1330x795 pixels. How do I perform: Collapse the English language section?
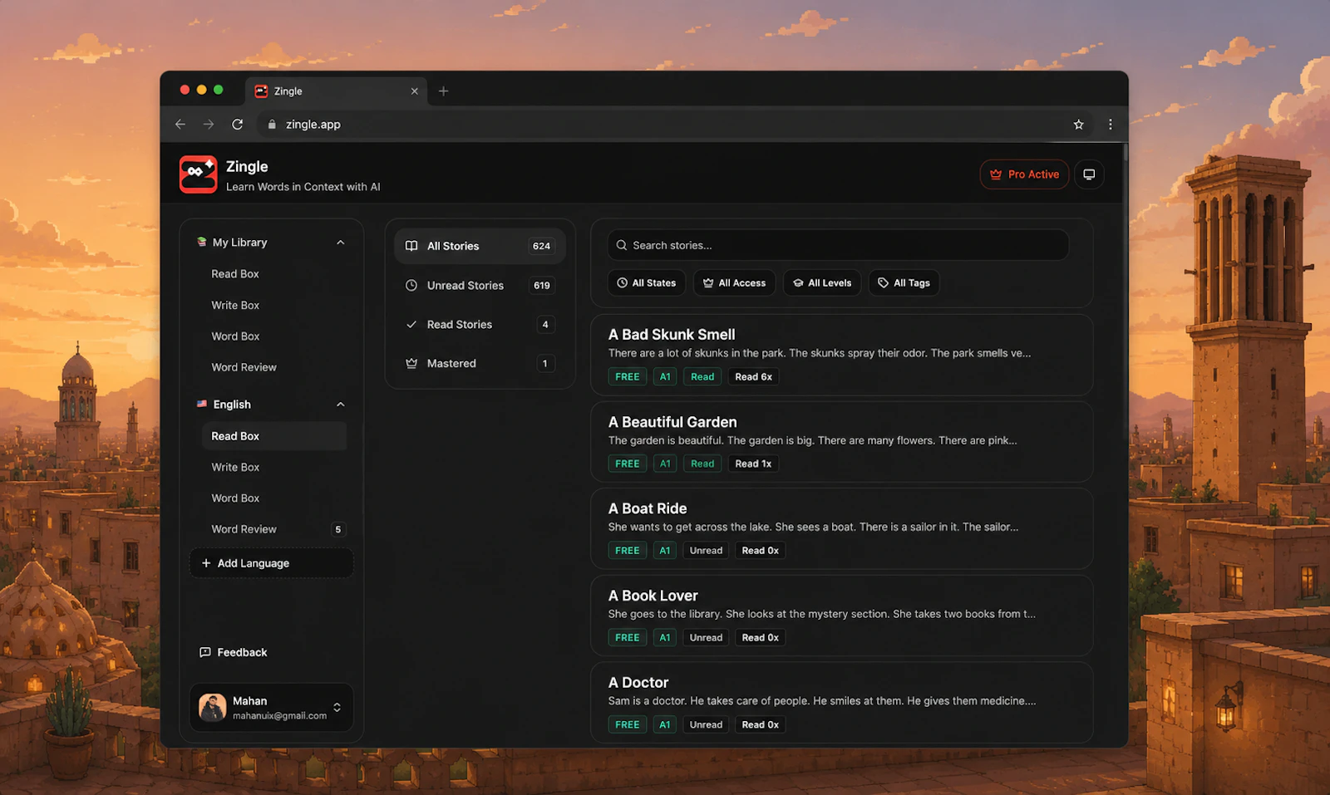click(340, 405)
